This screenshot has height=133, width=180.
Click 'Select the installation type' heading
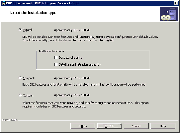(33, 13)
